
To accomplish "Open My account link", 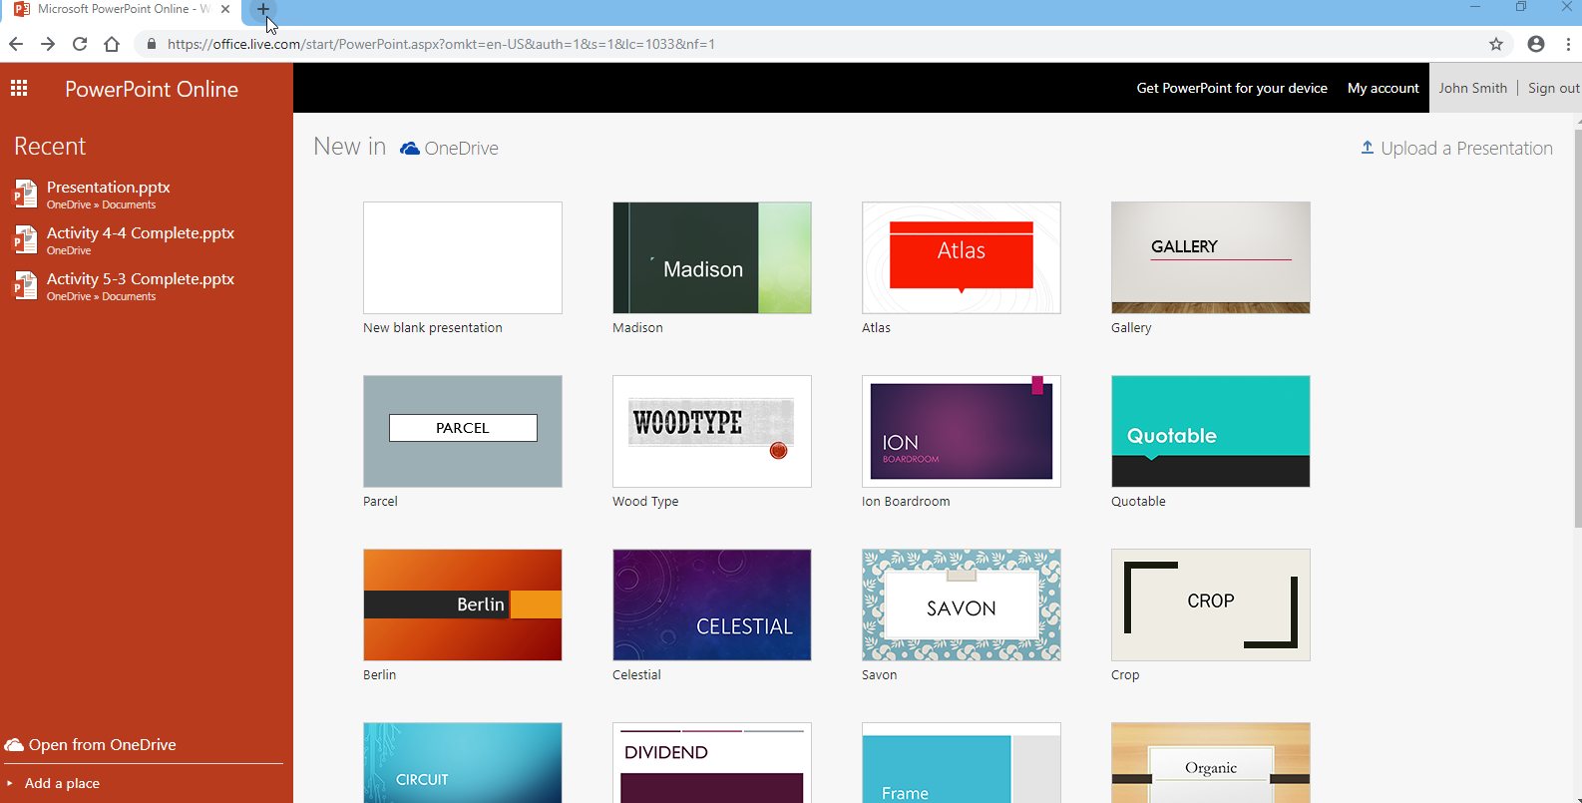I will [1384, 88].
